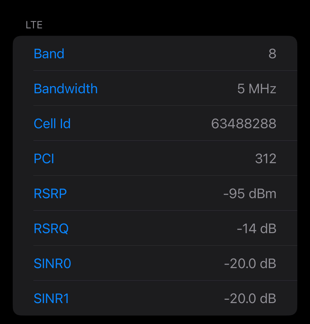Tap the blue Band label
Image resolution: width=310 pixels, height=324 pixels.
click(x=49, y=54)
